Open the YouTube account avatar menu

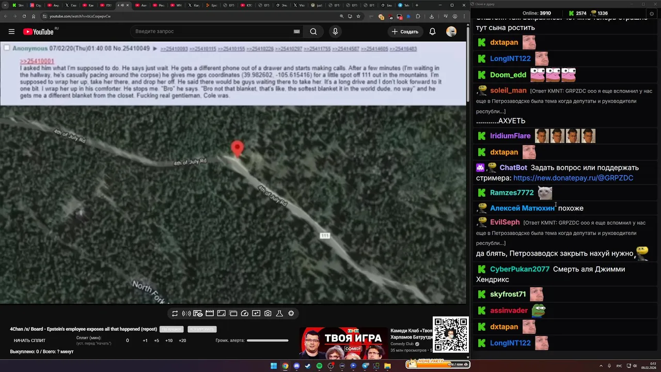point(451,32)
